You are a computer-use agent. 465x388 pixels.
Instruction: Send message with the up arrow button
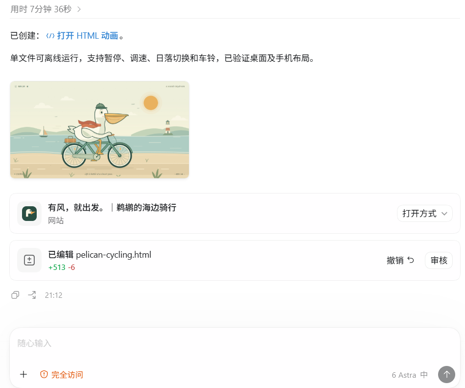[446, 375]
